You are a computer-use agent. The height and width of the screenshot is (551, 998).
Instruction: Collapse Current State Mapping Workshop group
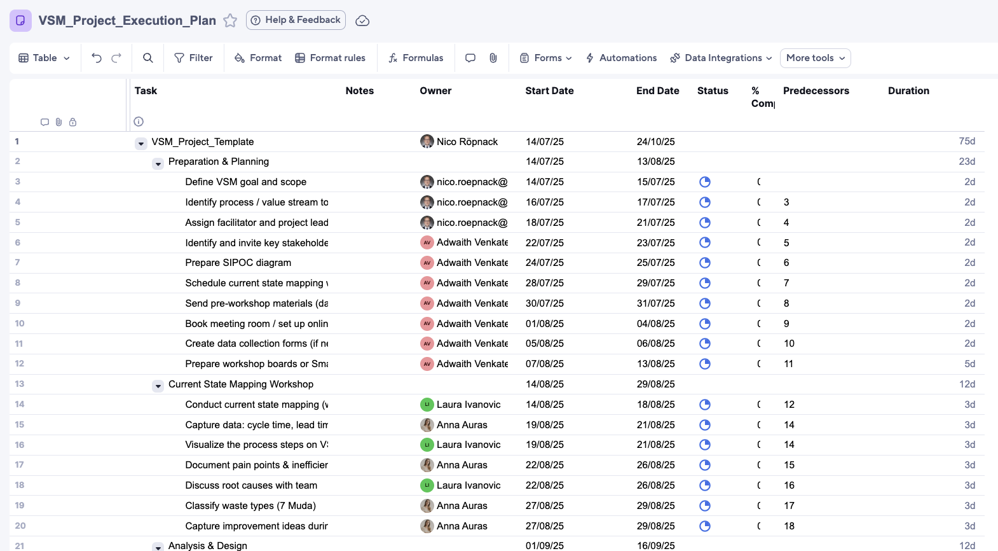click(158, 386)
